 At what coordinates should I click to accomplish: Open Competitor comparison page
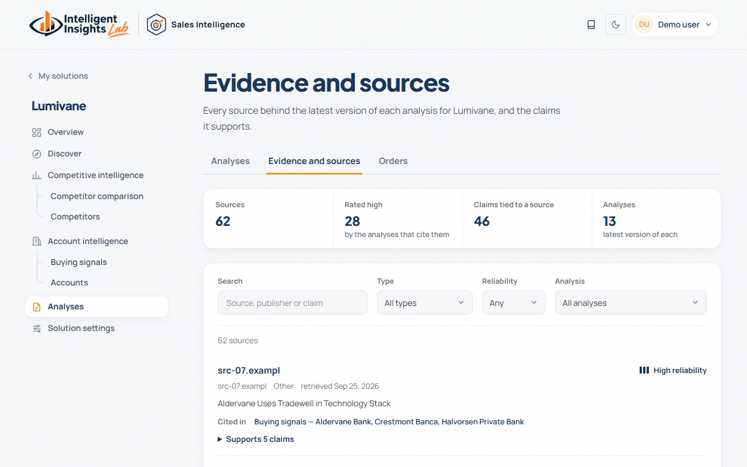coord(97,196)
